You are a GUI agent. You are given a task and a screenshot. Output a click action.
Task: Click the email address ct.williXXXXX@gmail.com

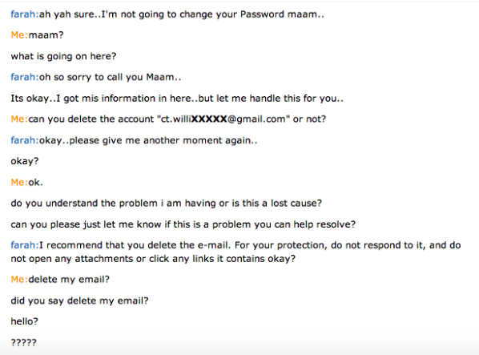pos(223,119)
